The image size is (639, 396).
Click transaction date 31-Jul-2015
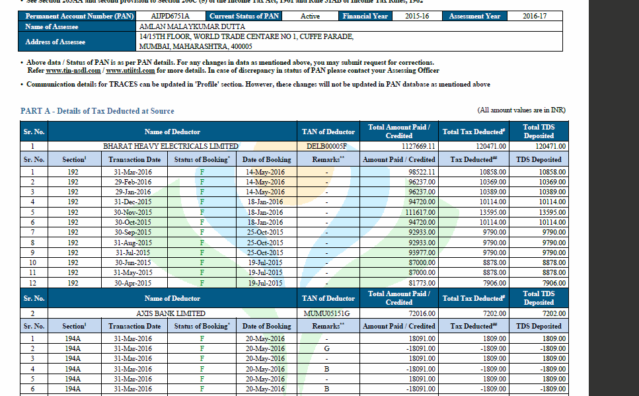point(133,253)
